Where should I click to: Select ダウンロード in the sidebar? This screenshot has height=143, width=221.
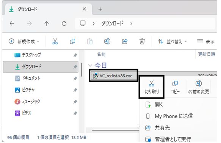pos(41,66)
